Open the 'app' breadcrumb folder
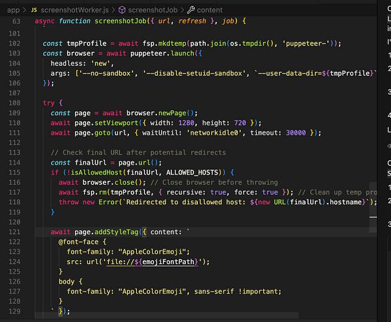This screenshot has width=391, height=322. click(13, 10)
